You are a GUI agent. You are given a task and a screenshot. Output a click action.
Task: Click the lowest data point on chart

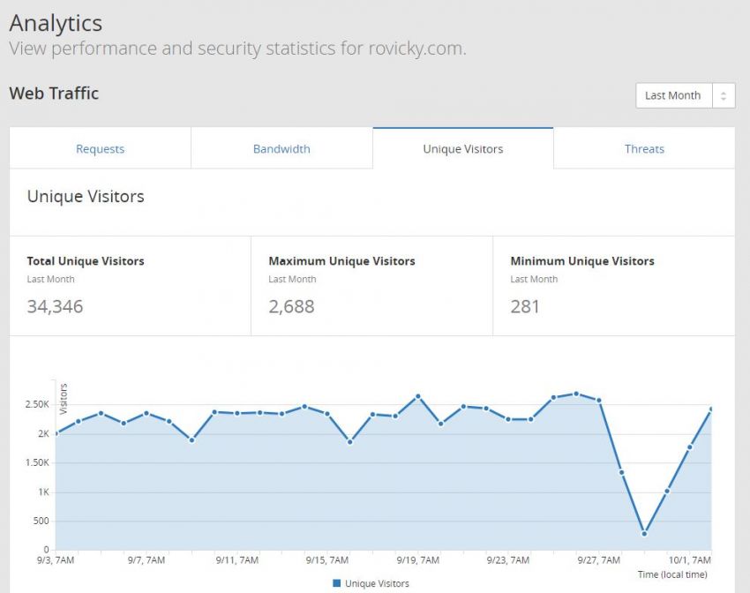click(x=644, y=534)
